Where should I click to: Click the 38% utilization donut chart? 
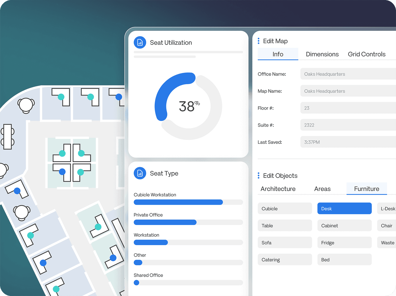(x=188, y=106)
